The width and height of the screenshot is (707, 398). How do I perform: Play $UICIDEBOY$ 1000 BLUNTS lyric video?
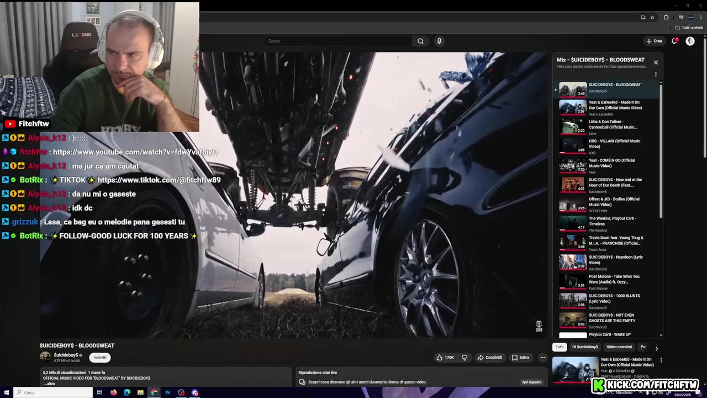pos(606,301)
